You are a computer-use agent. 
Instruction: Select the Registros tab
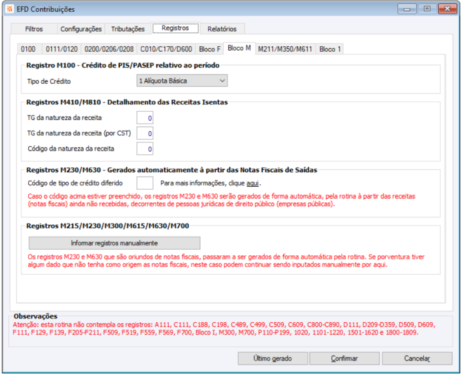point(175,28)
